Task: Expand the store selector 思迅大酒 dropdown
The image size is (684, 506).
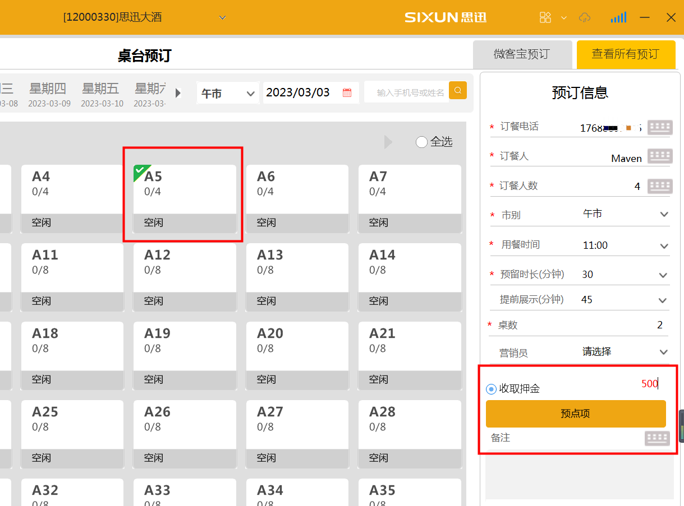Action: [x=222, y=18]
